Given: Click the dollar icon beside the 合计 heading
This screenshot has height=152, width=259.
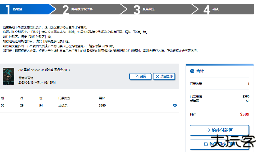Looking at the screenshot, I should [192, 71].
